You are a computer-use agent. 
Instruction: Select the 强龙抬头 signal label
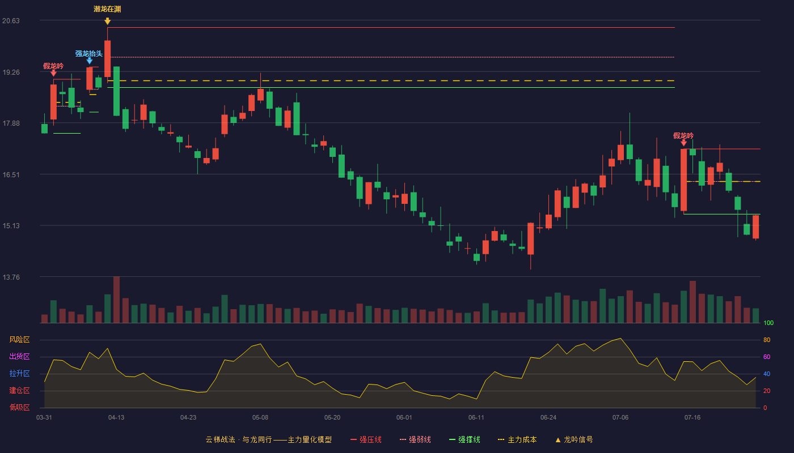(89, 54)
